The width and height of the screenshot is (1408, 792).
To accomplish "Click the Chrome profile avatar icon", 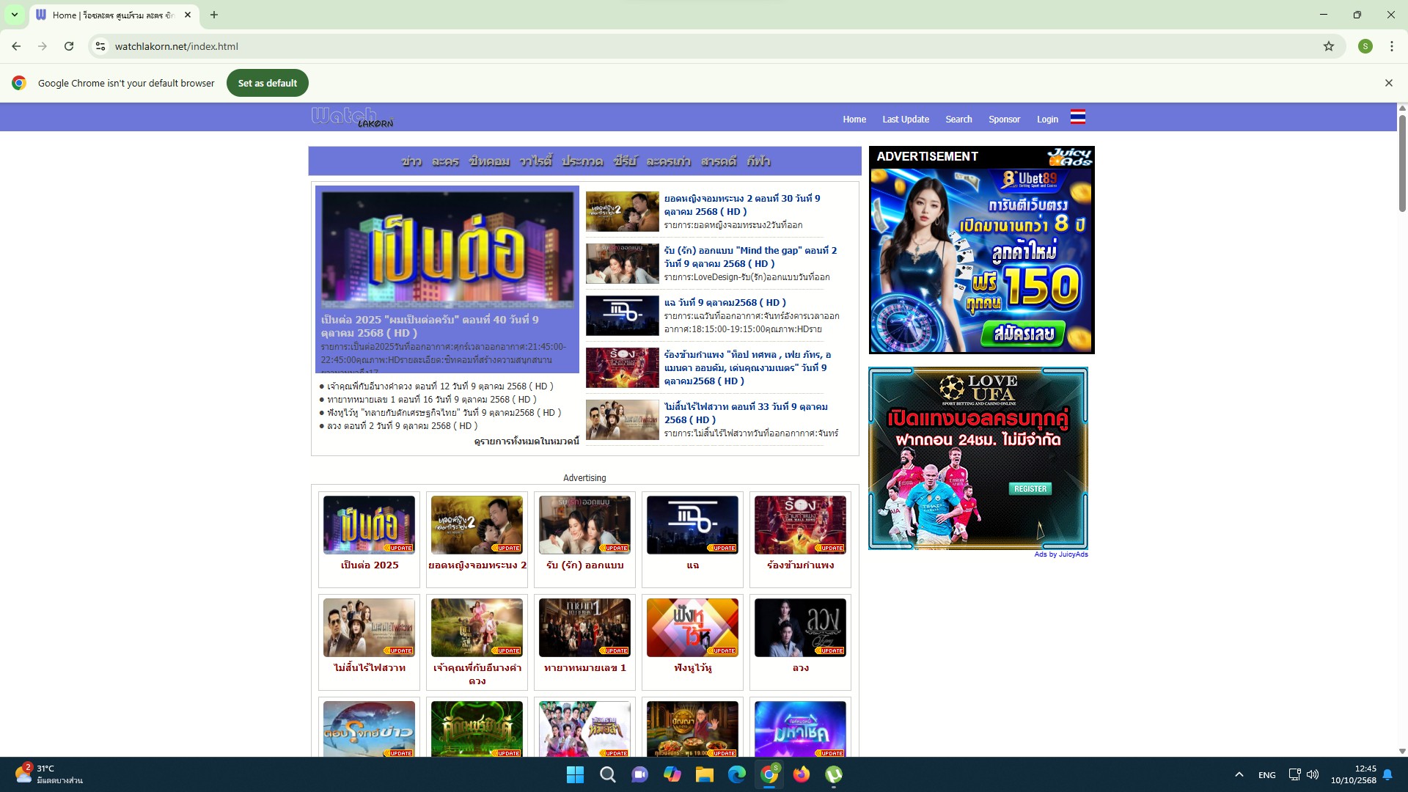I will (x=1365, y=46).
